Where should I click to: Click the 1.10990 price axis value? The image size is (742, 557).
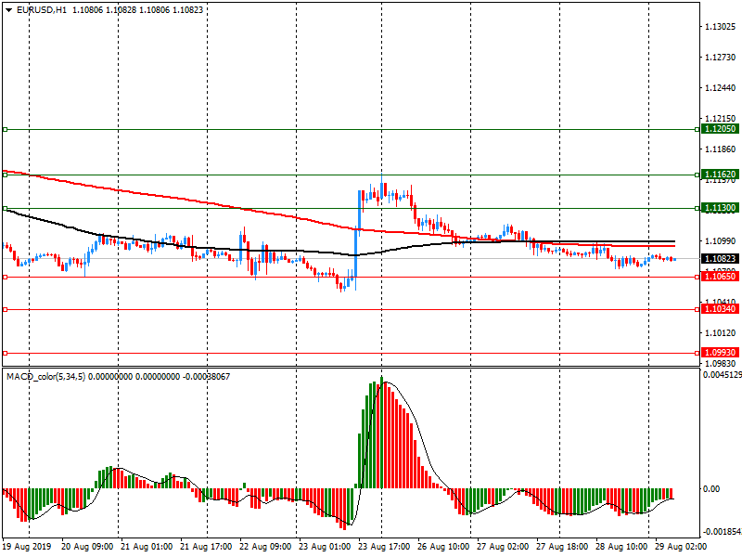721,241
